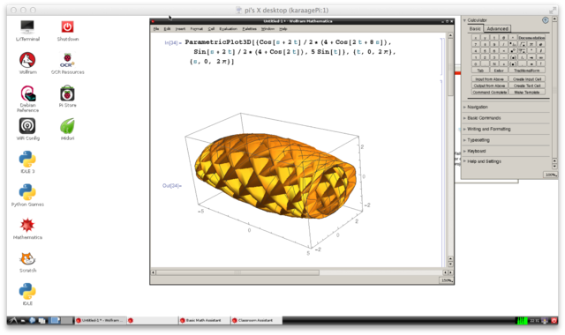
Task: Click the Output from Above button
Action: coord(489,86)
